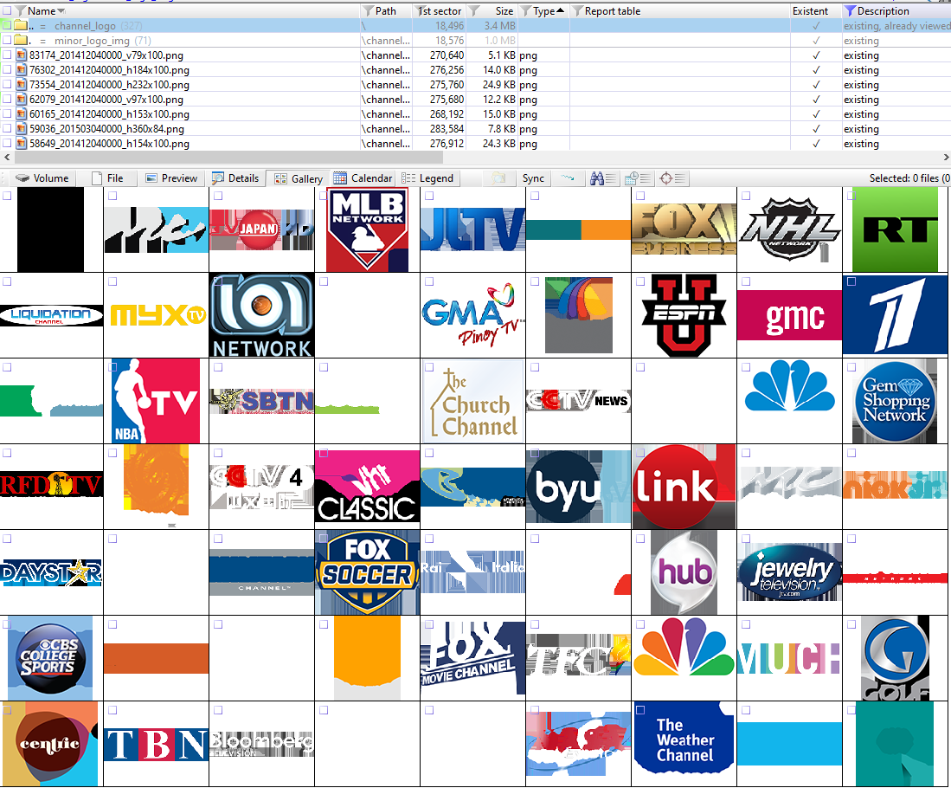Click the green squiggle icon next to Sync
Viewport: 951px width, 788px height.
[x=567, y=178]
